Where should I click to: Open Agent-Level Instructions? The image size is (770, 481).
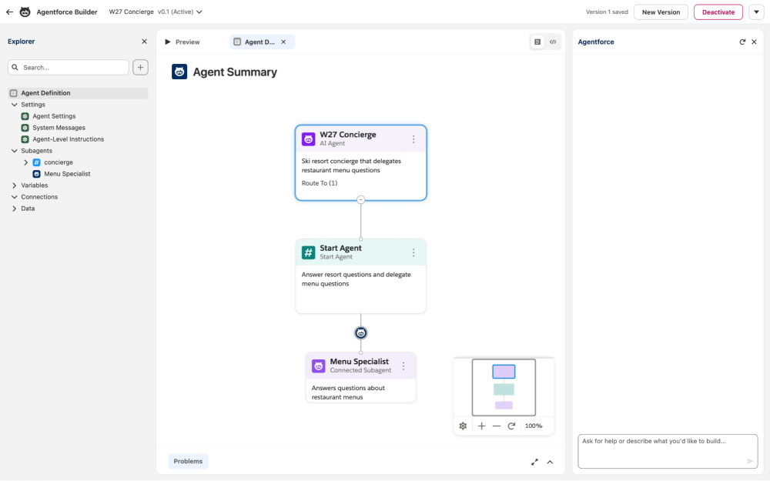click(x=69, y=139)
